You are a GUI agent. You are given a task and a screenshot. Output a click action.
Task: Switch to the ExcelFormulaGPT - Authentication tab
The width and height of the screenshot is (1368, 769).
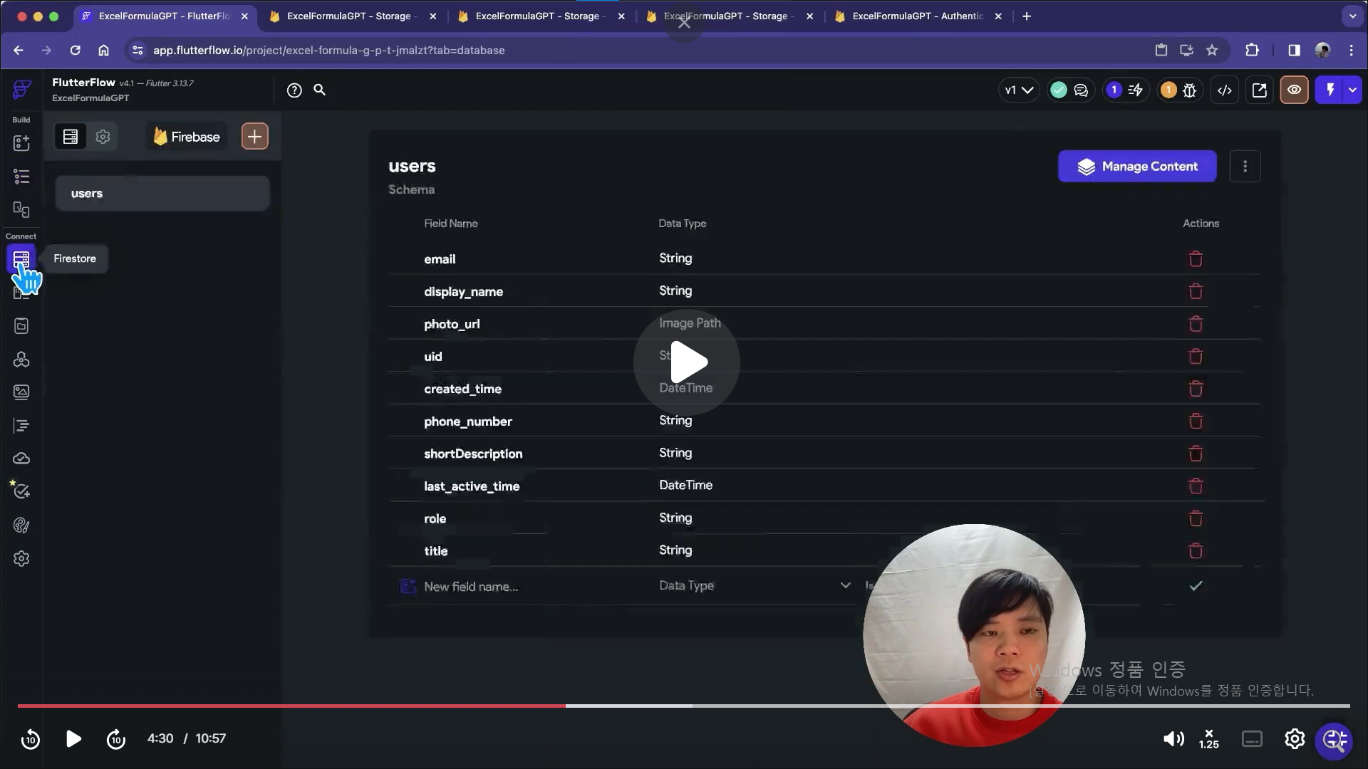(x=918, y=16)
